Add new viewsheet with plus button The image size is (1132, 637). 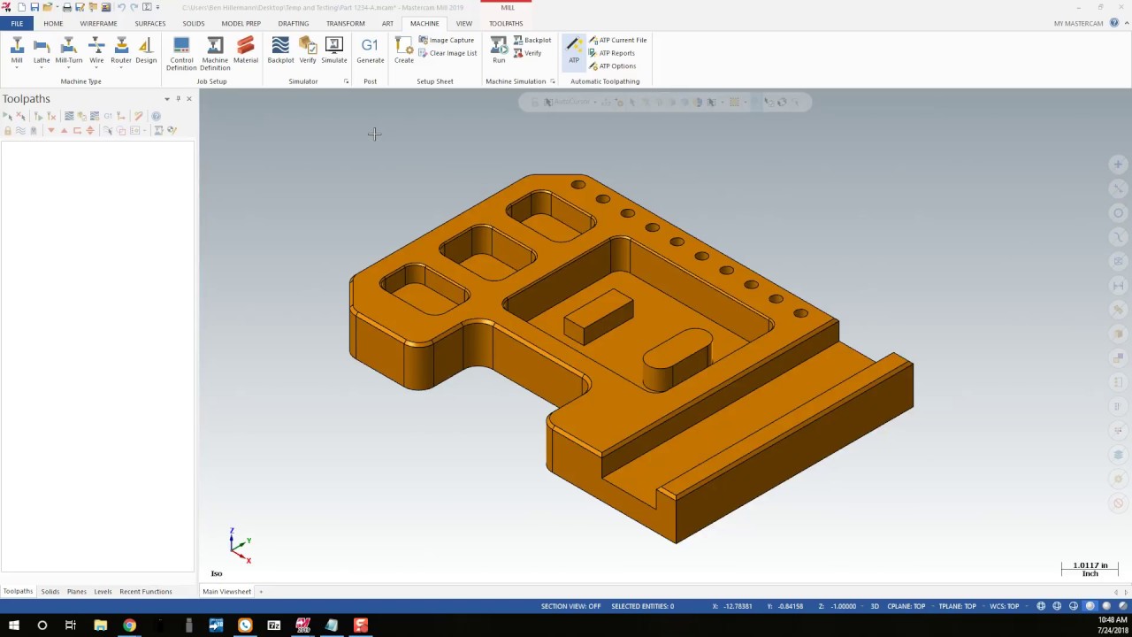tap(261, 591)
